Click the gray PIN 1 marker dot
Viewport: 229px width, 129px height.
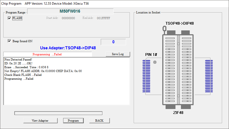click(155, 62)
